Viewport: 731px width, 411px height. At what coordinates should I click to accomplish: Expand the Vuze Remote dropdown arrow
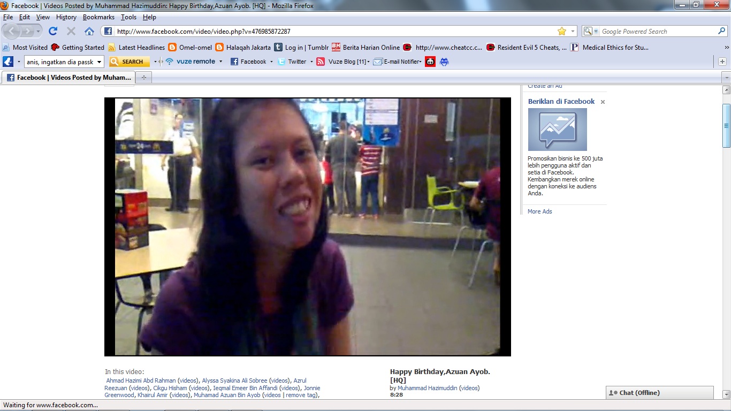(220, 62)
